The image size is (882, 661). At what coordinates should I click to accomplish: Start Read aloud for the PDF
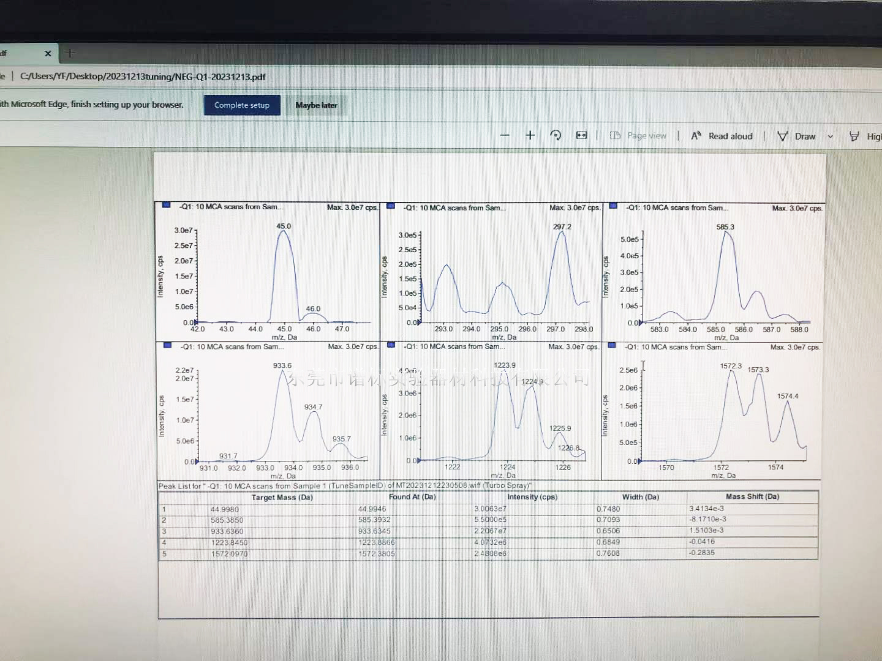click(722, 136)
